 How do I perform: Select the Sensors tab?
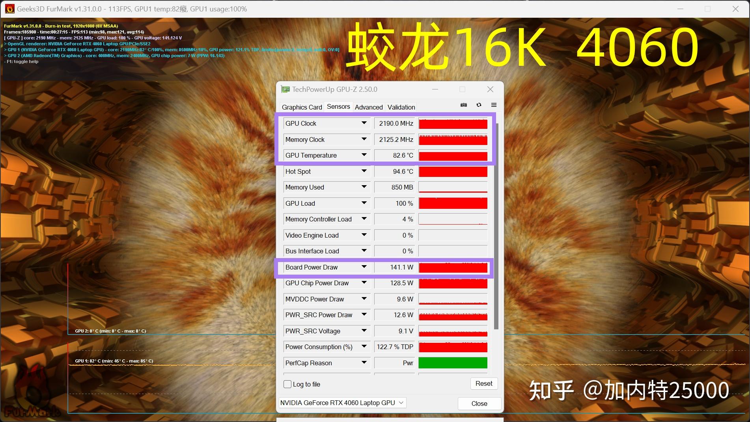(338, 106)
